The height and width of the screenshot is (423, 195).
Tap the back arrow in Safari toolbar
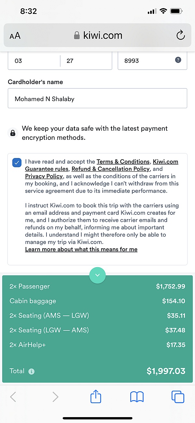(13, 397)
